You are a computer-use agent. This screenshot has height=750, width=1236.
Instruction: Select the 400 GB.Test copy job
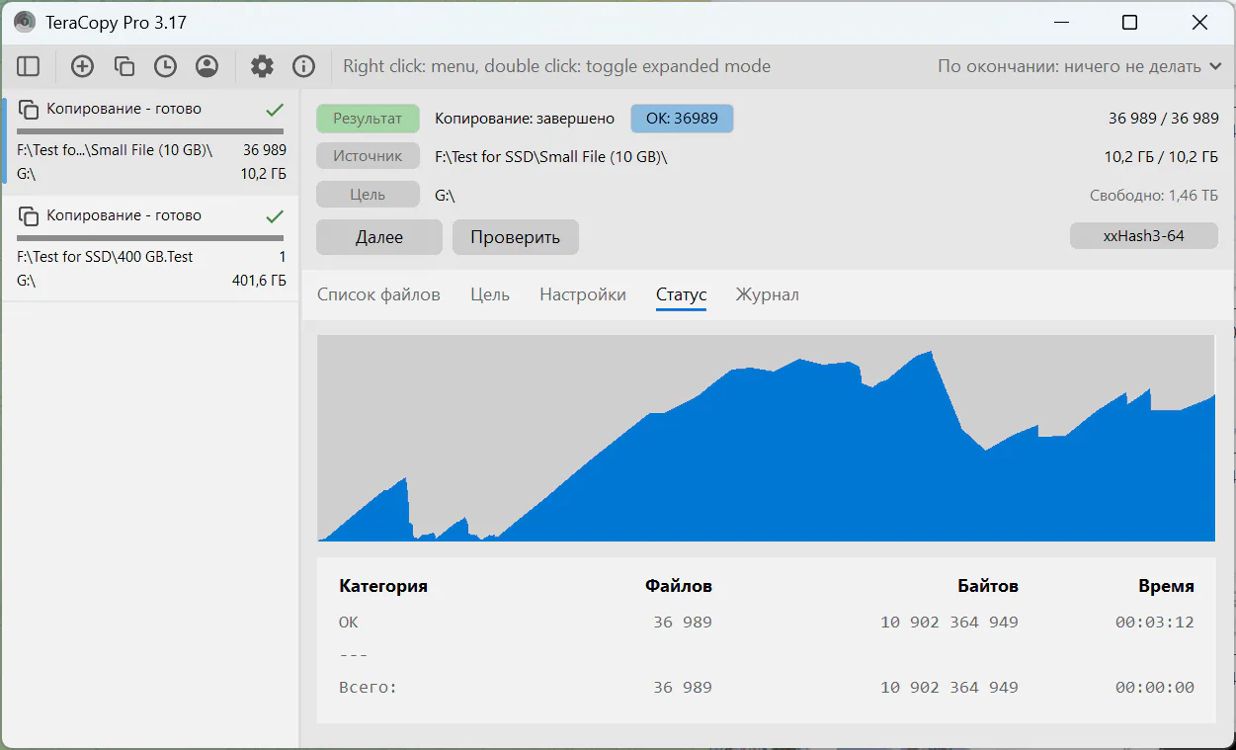[151, 248]
